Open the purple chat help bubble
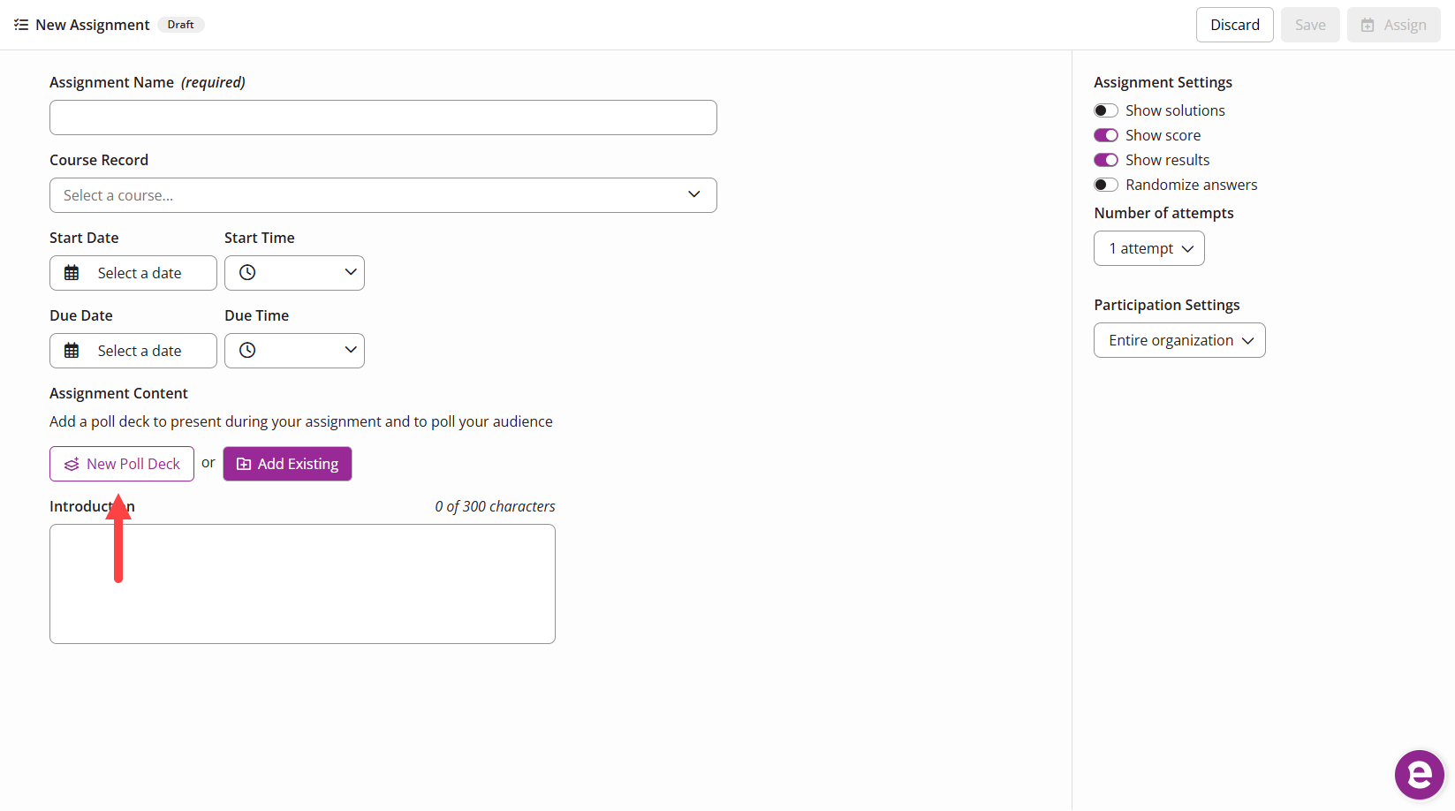 pyautogui.click(x=1419, y=775)
